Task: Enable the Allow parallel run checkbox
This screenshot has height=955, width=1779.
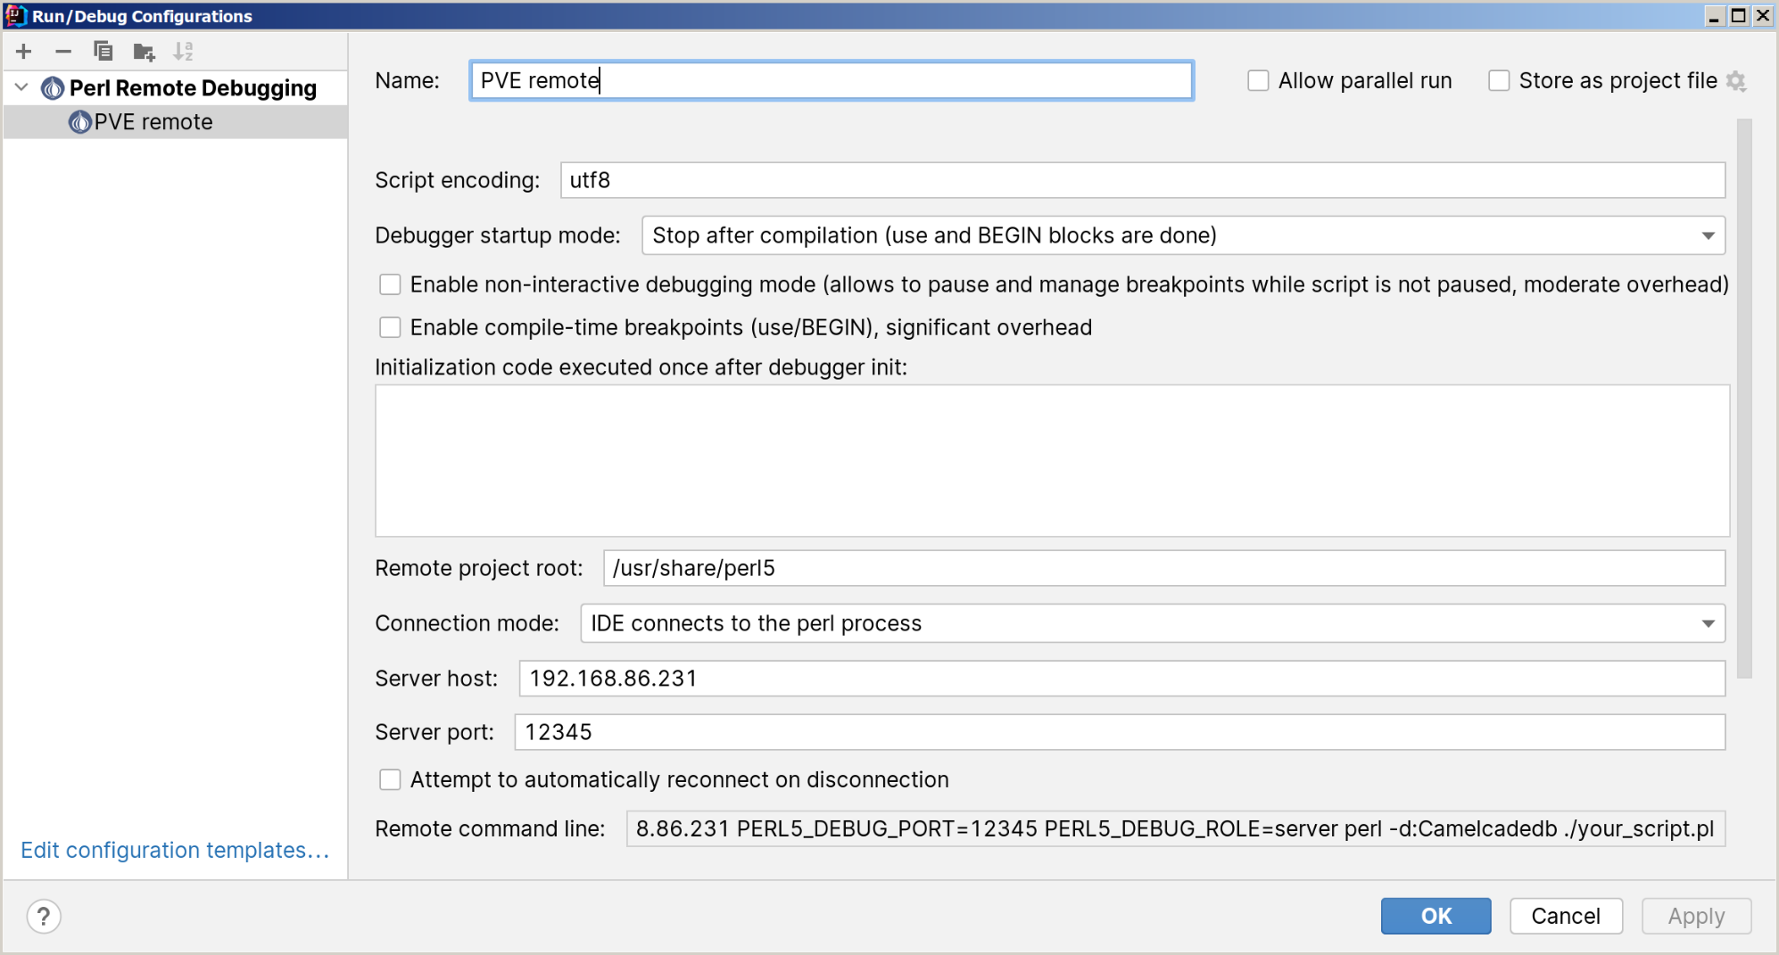Action: coord(1258,81)
